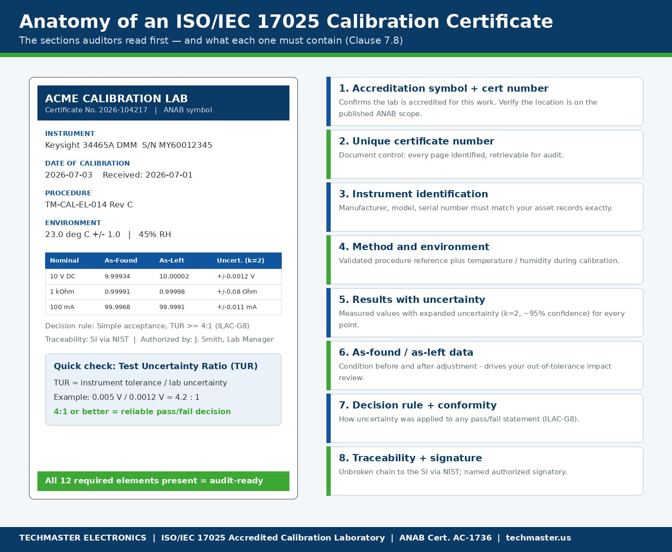Click 'Document control: every page identified' description
The height and width of the screenshot is (552, 672).
pyautogui.click(x=451, y=155)
